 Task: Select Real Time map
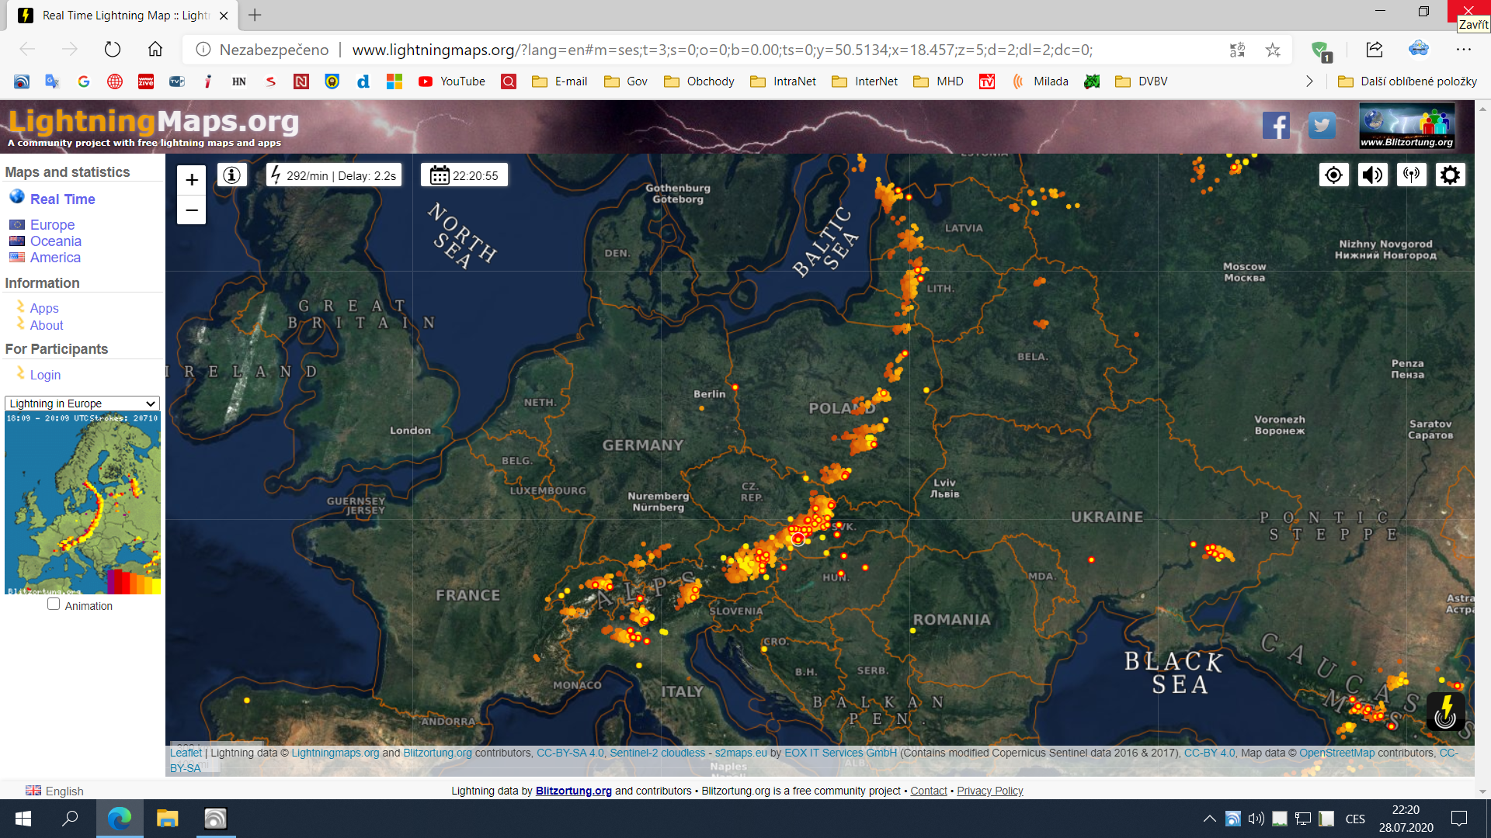pyautogui.click(x=62, y=199)
